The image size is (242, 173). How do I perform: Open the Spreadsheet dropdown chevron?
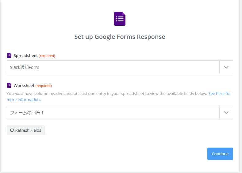(x=226, y=67)
